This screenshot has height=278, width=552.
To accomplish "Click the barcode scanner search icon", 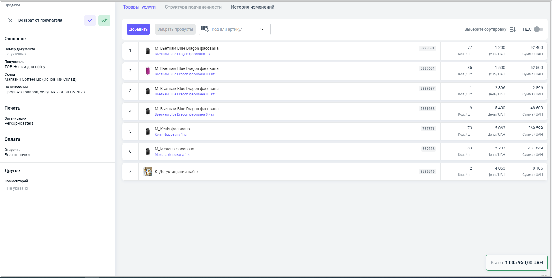I will point(205,29).
